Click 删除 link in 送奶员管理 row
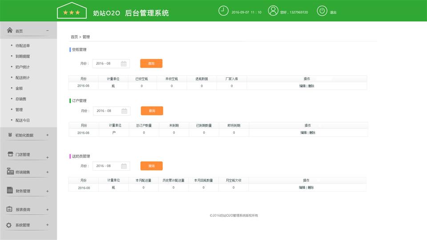 pos(310,188)
